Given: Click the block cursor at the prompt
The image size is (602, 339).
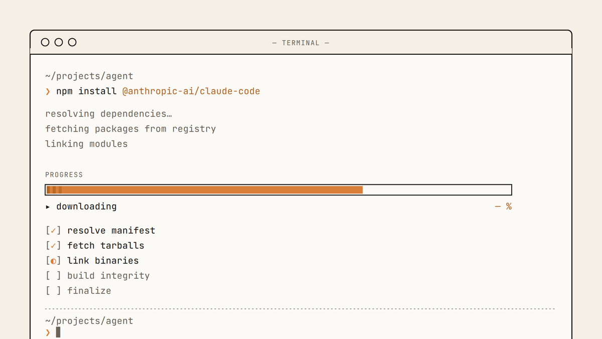Looking at the screenshot, I should tap(58, 332).
